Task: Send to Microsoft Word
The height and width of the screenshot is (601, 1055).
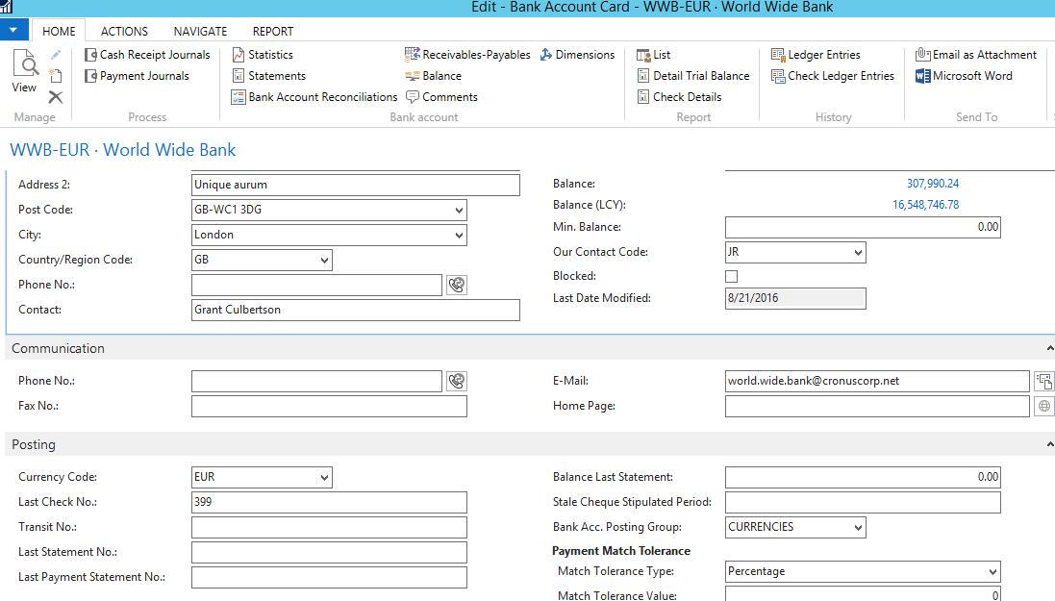Action: [964, 76]
